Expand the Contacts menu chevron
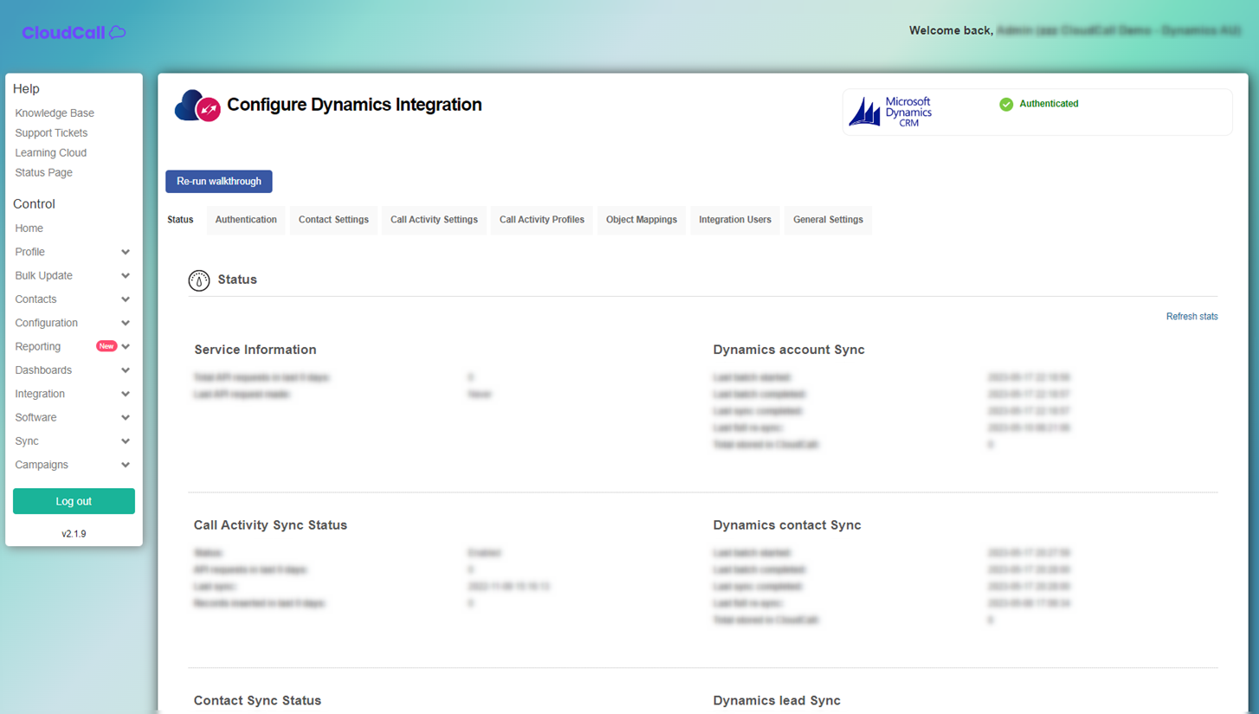This screenshot has width=1259, height=714. tap(126, 299)
